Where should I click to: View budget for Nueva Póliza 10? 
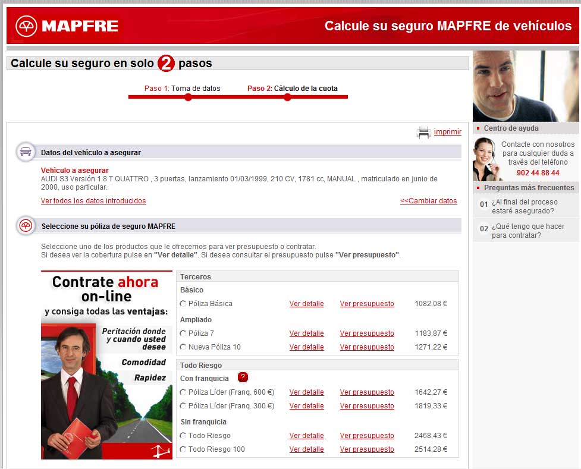(367, 347)
